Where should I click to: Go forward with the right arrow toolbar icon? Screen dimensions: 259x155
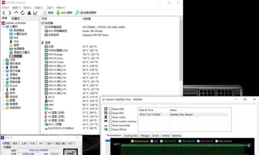click(x=10, y=13)
